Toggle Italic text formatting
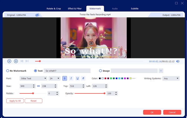This screenshot has height=118, width=187. pos(71,78)
